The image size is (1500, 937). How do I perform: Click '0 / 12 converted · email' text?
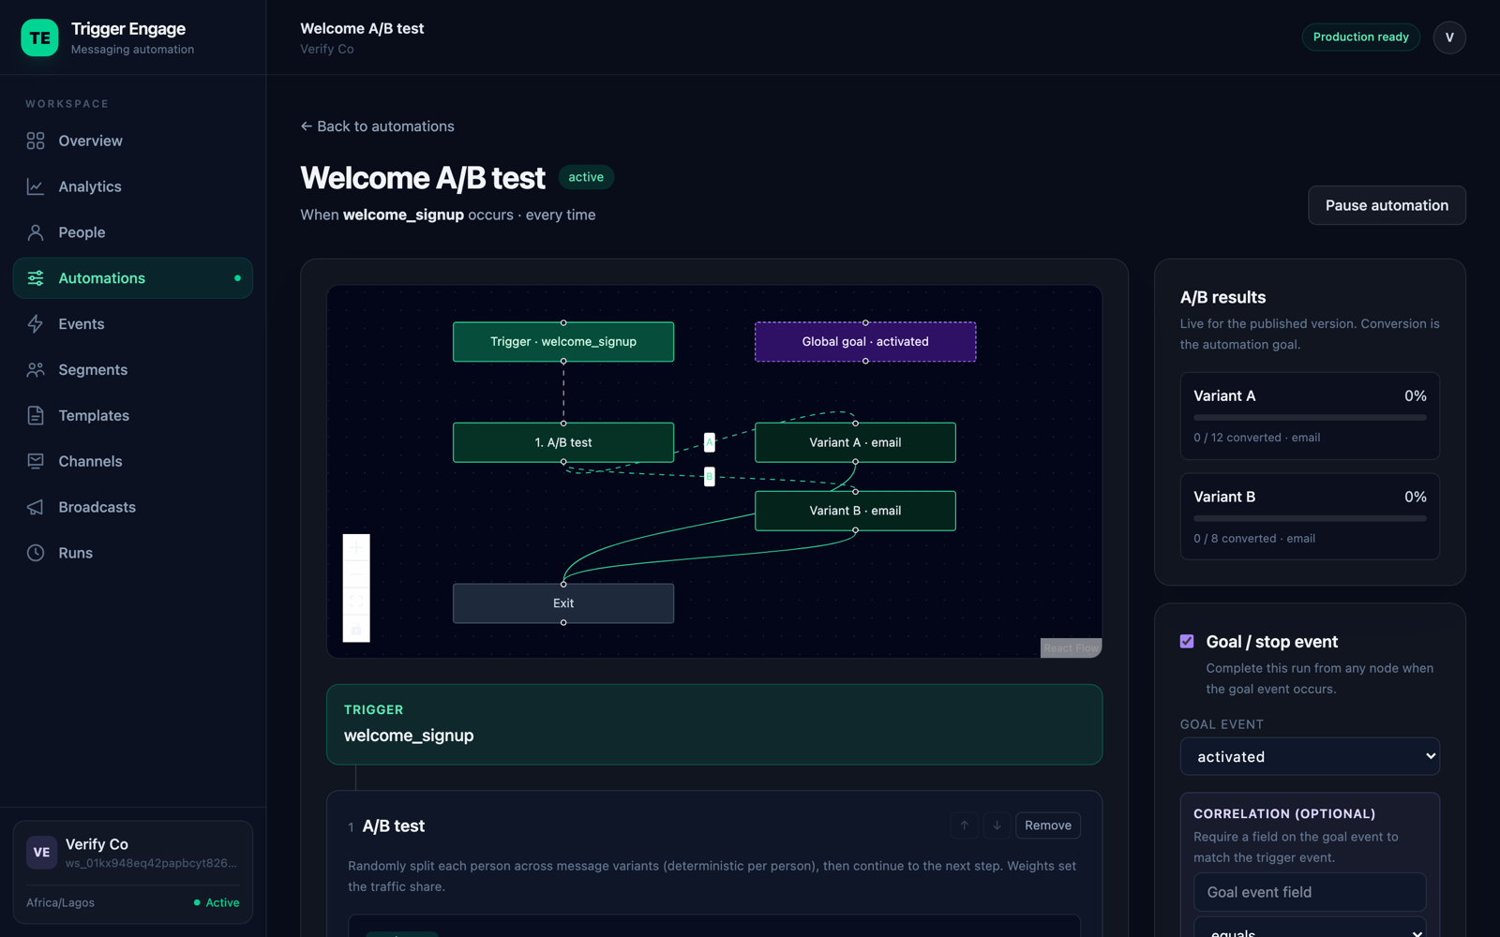tap(1256, 438)
